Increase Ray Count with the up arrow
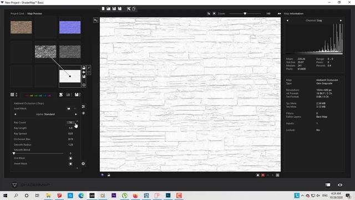 [77, 121]
